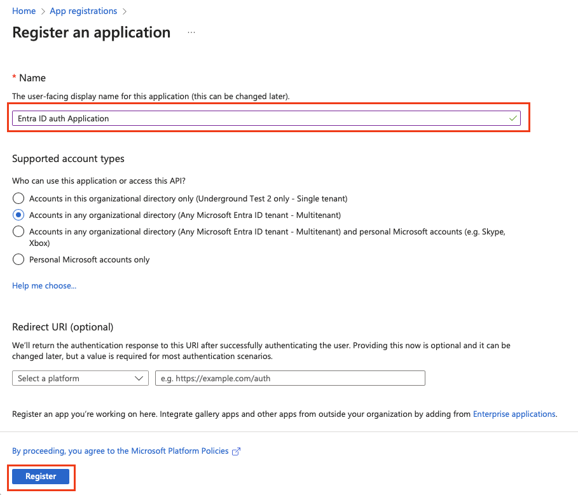Open the Help me choose link
Screen dimensions: 578x495
tap(44, 286)
